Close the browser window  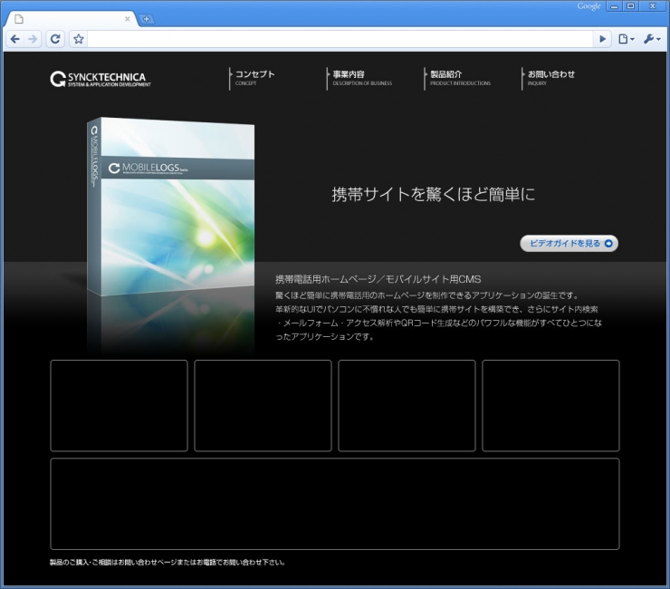tap(653, 6)
